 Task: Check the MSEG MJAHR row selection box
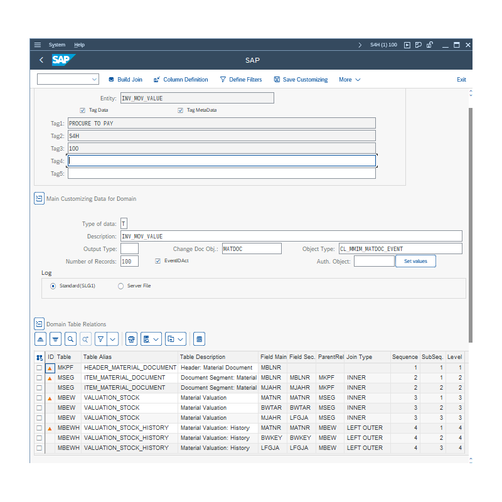pos(39,388)
